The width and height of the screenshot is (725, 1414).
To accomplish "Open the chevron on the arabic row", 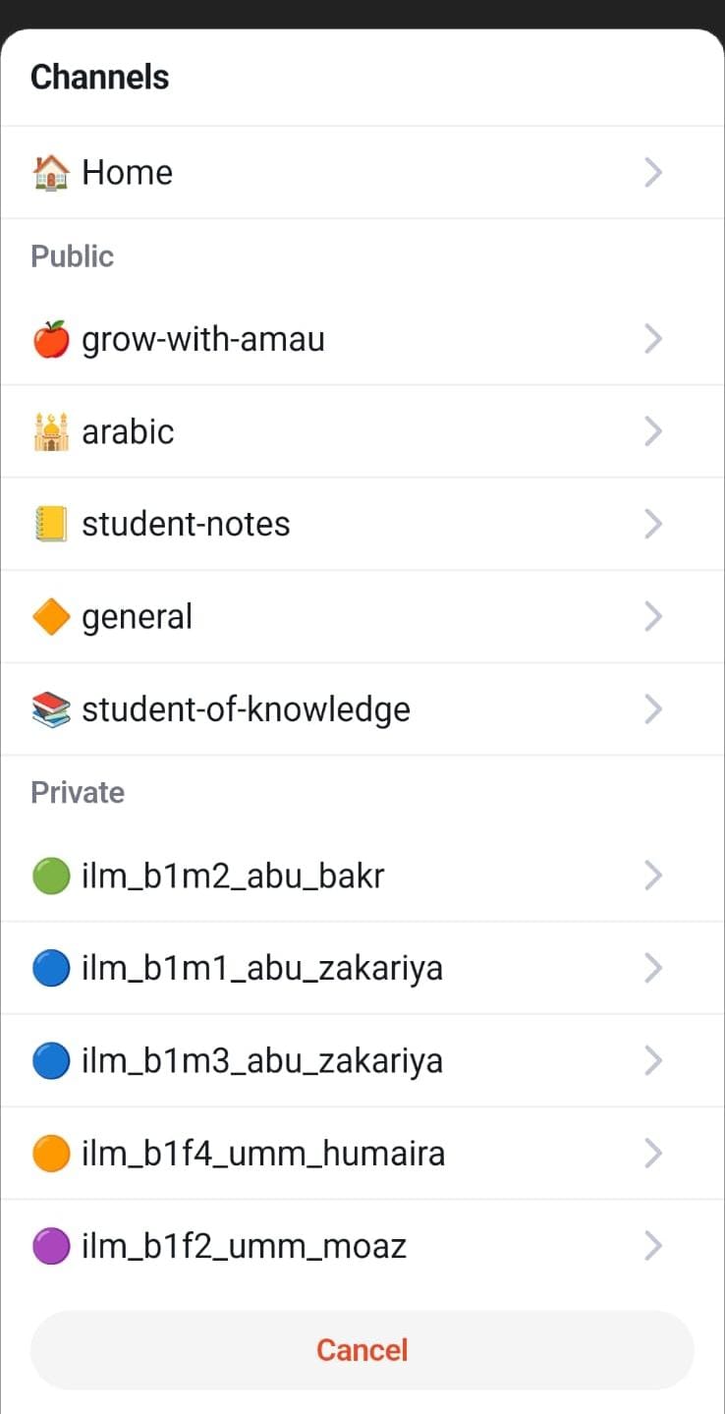I will coord(653,432).
